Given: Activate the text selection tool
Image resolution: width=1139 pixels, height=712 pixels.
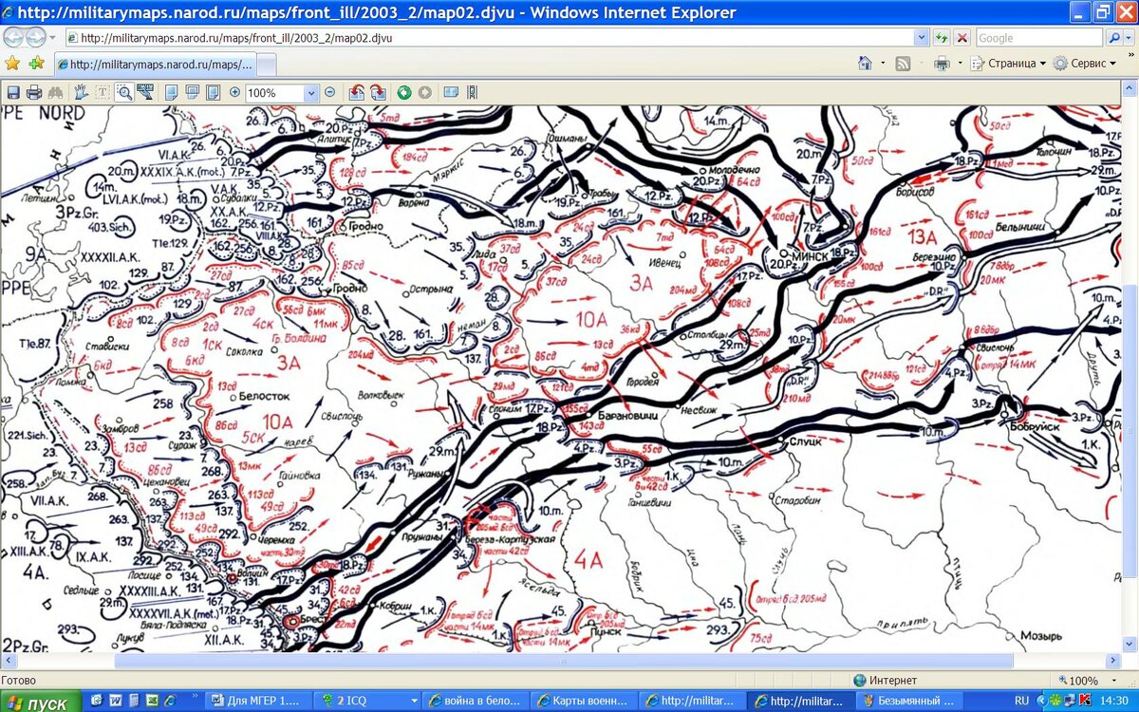Looking at the screenshot, I should (102, 93).
